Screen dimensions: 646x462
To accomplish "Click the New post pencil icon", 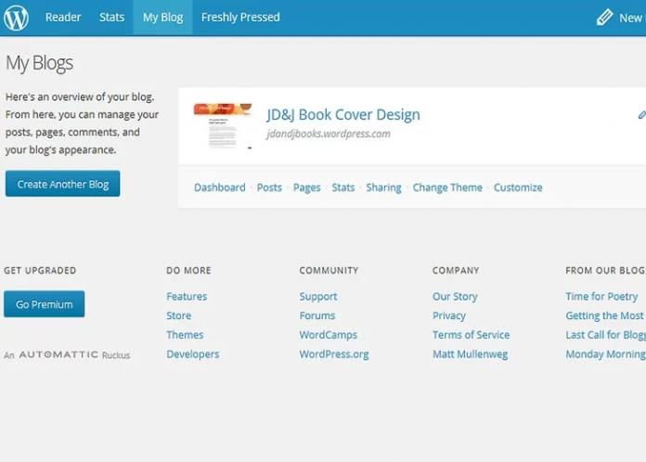I will click(605, 18).
